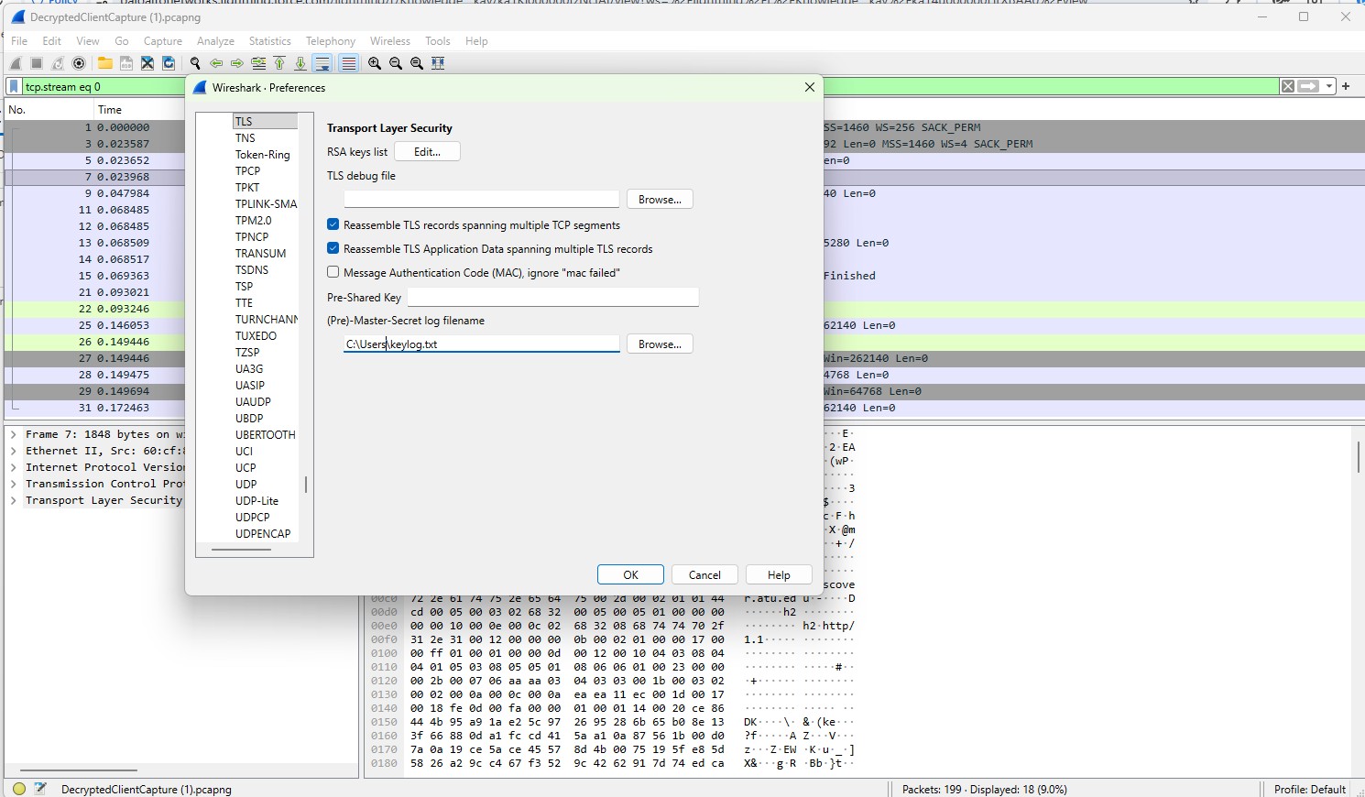Click the reload capture file icon
1365x797 pixels.
168,63
